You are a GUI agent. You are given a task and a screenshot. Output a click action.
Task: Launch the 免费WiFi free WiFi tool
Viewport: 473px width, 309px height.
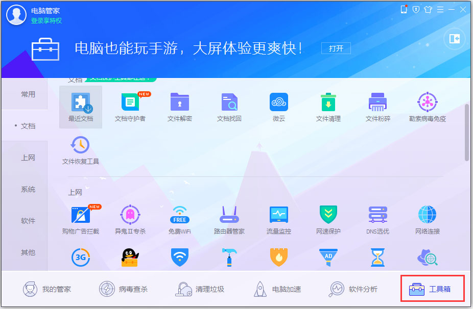point(179,218)
